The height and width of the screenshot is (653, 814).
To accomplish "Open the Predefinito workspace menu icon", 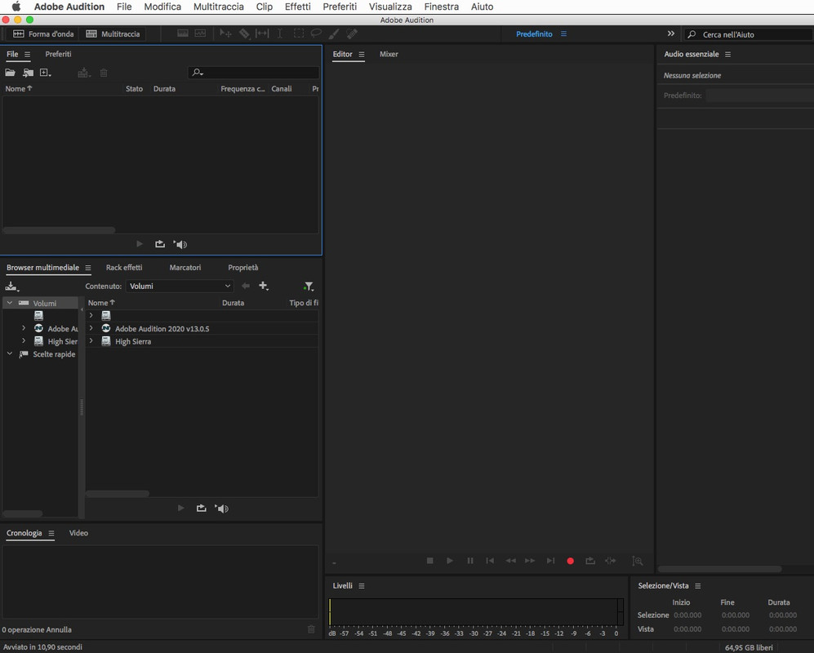I will coord(564,33).
